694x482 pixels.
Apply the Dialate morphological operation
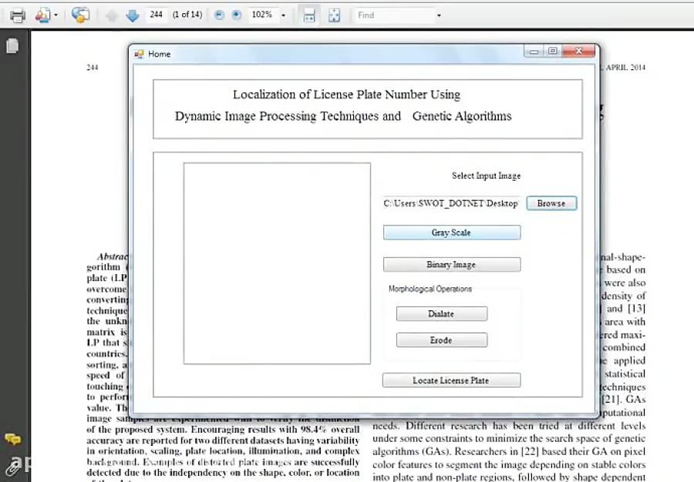(x=441, y=313)
